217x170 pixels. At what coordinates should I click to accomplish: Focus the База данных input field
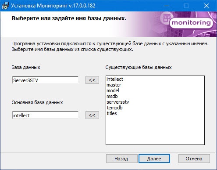pyautogui.click(x=45, y=80)
